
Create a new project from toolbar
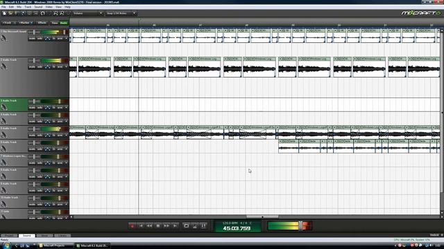[x=4, y=13]
